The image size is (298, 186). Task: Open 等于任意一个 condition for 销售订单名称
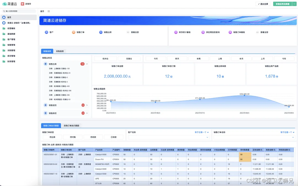(x=287, y=132)
